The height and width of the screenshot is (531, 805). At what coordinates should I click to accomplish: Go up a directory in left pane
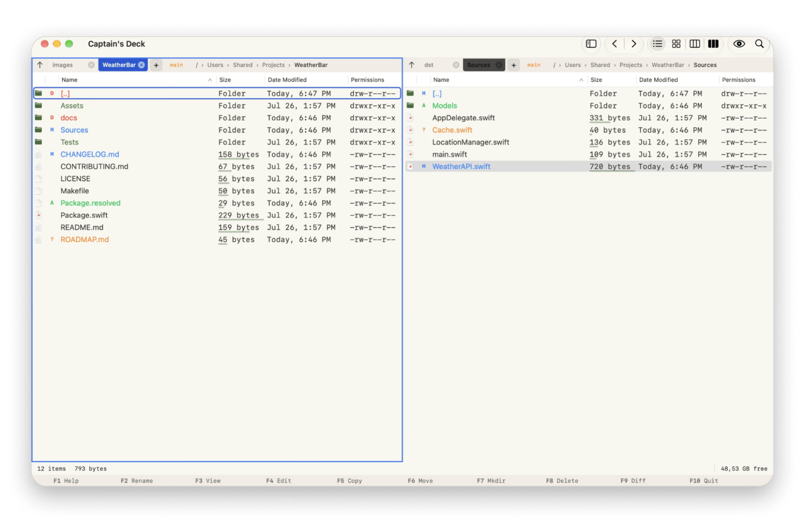pos(40,65)
